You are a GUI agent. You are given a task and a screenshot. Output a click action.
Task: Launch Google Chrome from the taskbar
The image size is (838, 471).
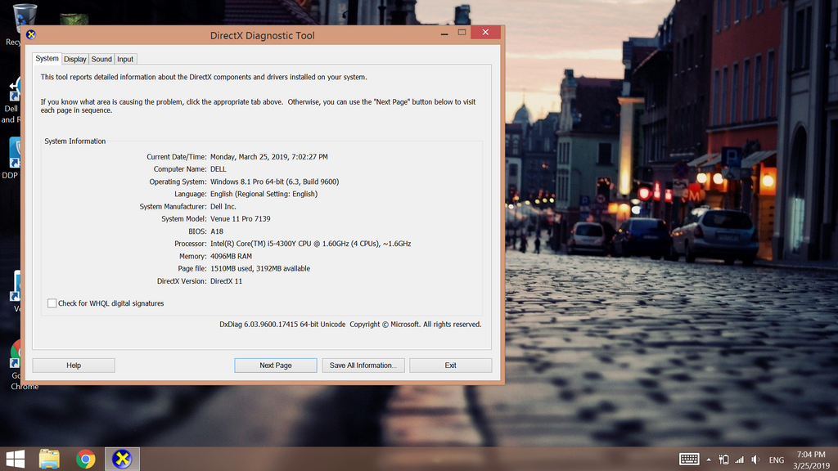85,459
